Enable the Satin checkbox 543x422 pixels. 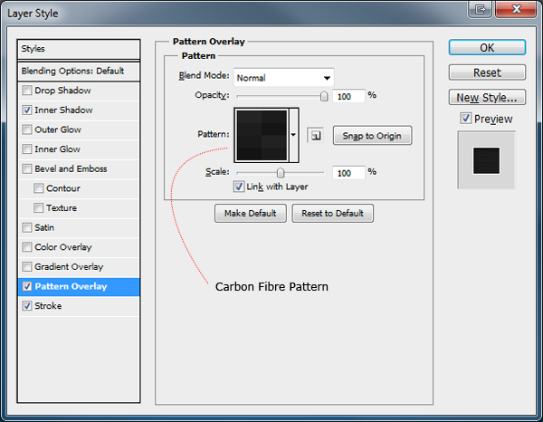tap(26, 227)
